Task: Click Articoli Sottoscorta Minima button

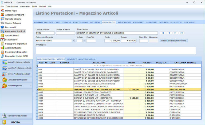Action: pos(174,41)
